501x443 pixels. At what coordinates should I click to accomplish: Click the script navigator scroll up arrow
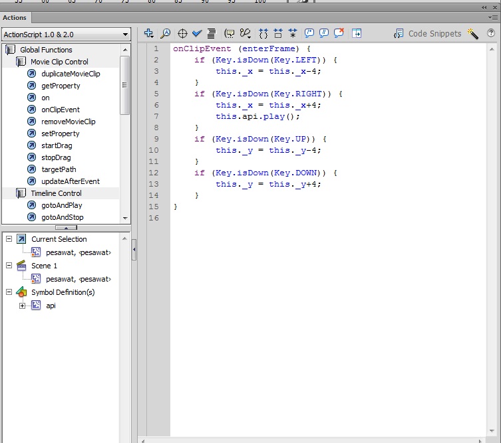point(124,238)
